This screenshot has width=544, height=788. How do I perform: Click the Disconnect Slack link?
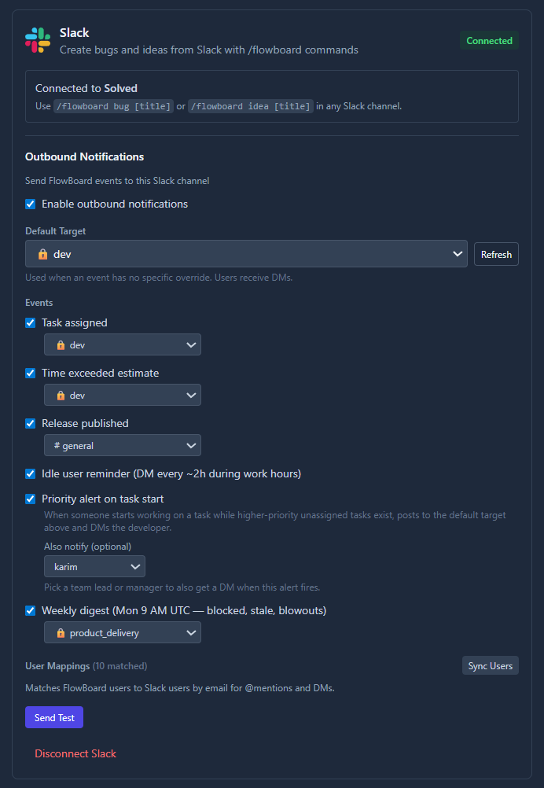(x=75, y=753)
